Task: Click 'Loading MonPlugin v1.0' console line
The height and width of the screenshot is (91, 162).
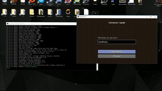Action: tap(25, 61)
